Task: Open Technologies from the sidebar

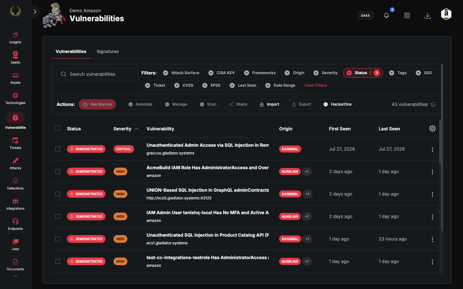Action: (x=15, y=98)
